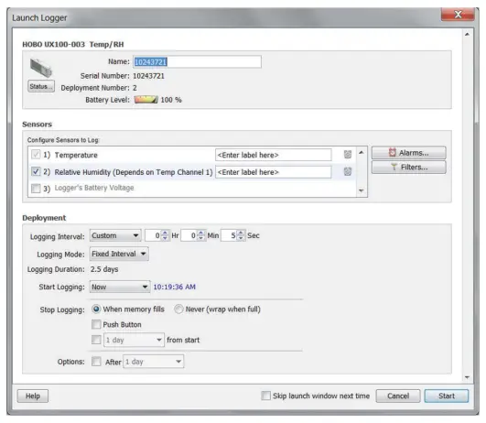Click the minutes value field

[x=189, y=235]
